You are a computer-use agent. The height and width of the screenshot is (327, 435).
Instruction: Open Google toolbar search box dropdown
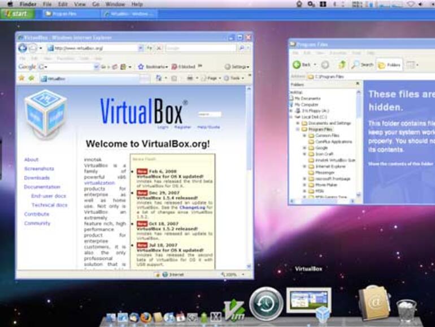[96, 67]
